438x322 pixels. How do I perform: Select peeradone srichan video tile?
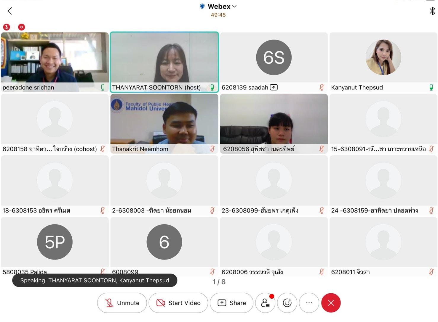tap(55, 62)
